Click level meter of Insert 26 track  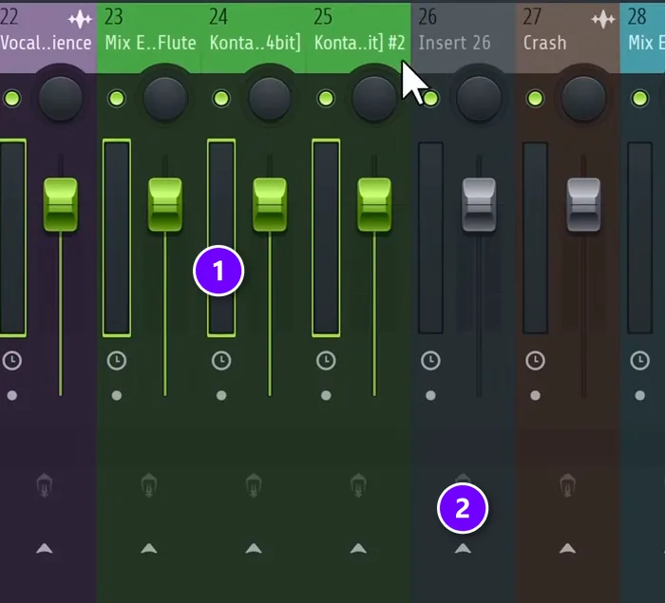click(431, 238)
